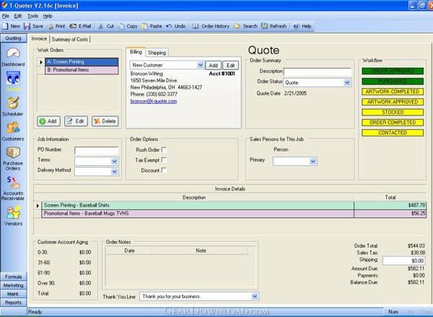Click the PO Number input field
The image size is (433, 317).
pos(97,151)
